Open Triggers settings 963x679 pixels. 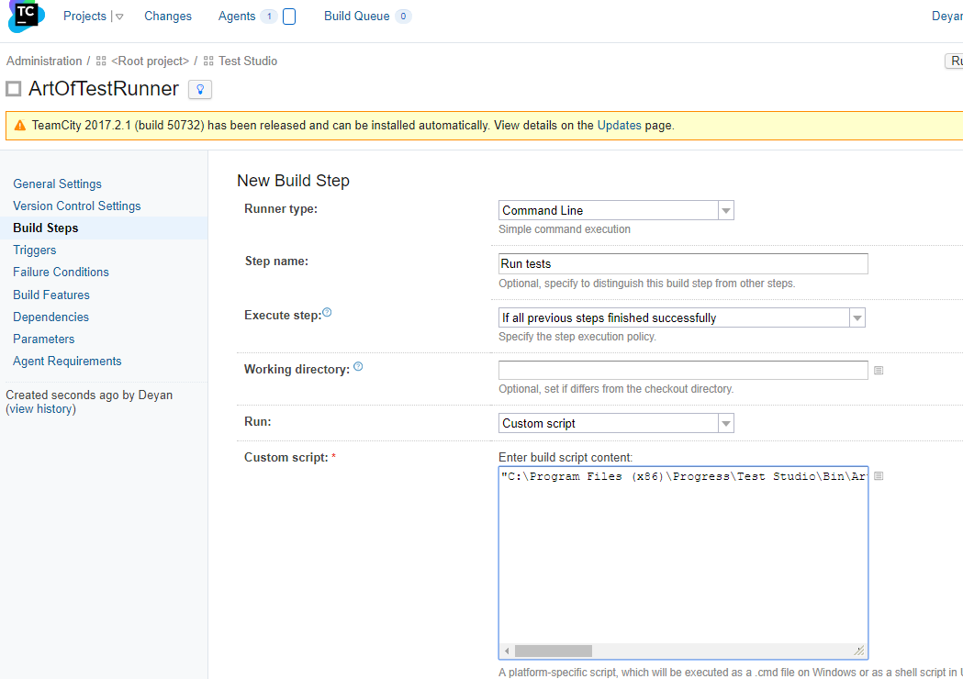(x=34, y=250)
